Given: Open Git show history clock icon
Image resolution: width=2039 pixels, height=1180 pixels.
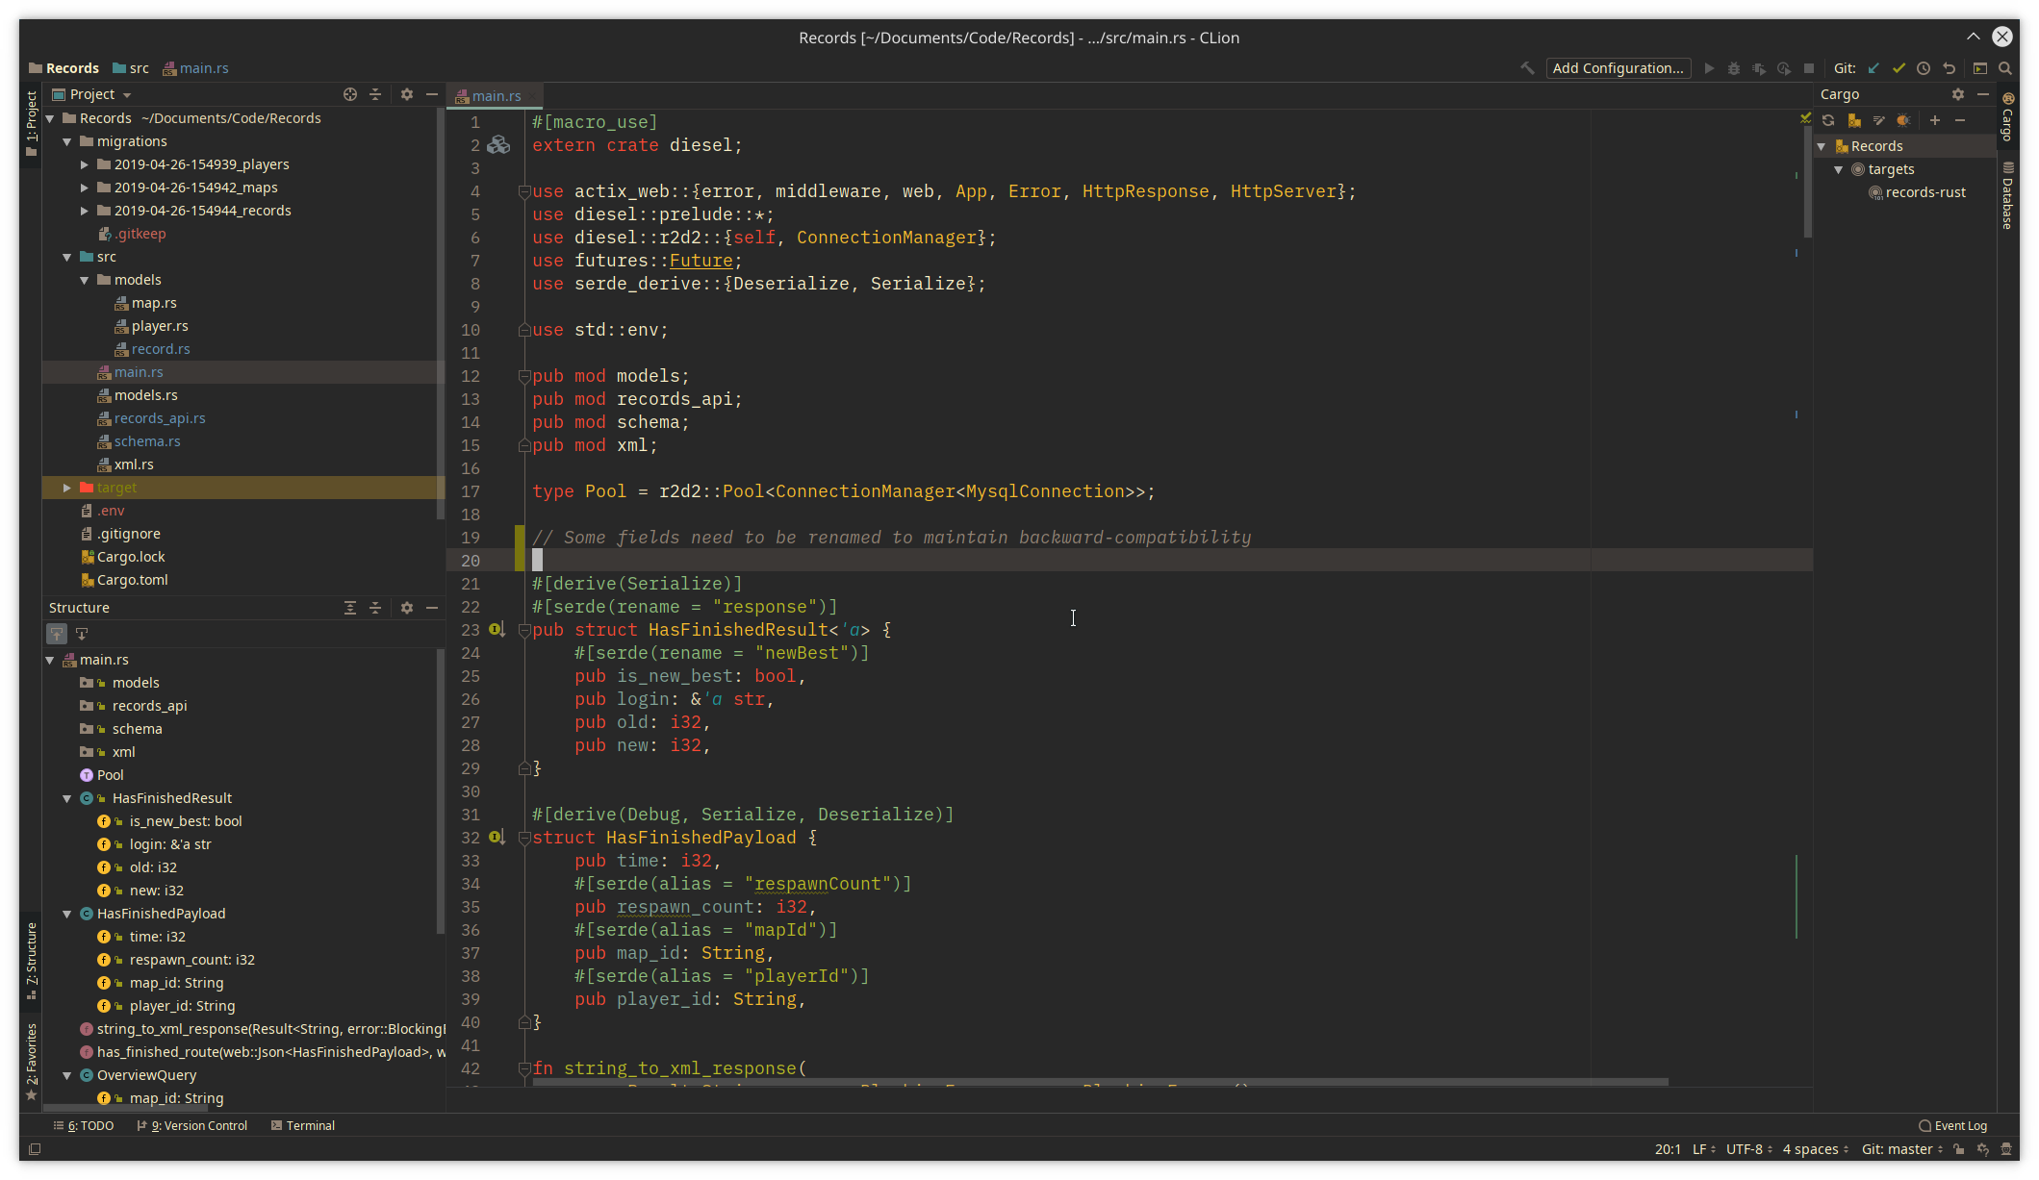Looking at the screenshot, I should [1924, 68].
